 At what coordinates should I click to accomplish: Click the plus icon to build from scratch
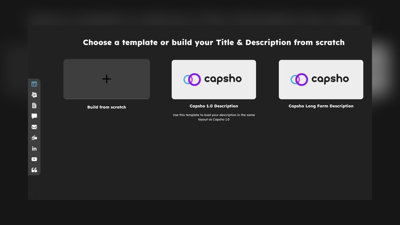(107, 79)
